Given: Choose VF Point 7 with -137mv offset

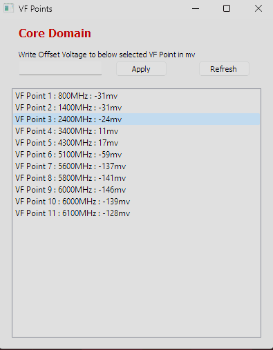Looking at the screenshot, I should [136, 166].
